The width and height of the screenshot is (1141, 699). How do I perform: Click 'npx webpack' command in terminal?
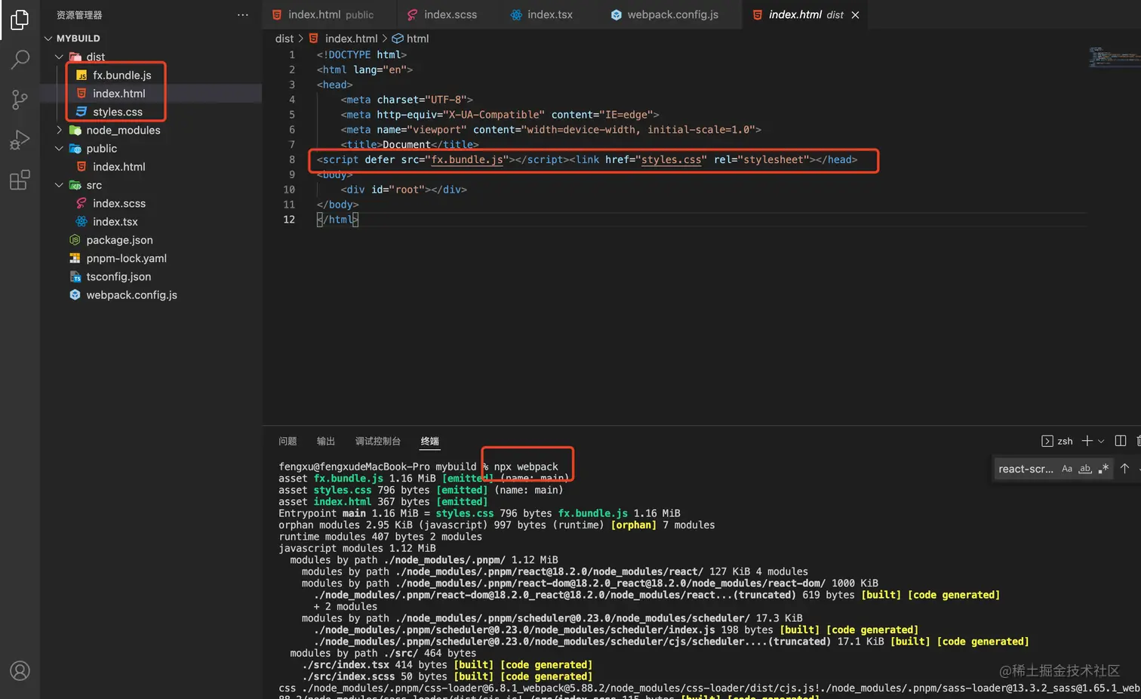coord(526,467)
